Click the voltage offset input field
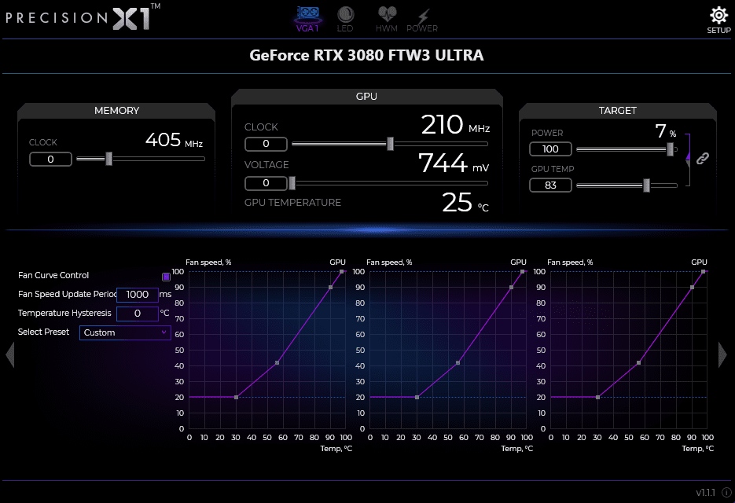 (266, 183)
